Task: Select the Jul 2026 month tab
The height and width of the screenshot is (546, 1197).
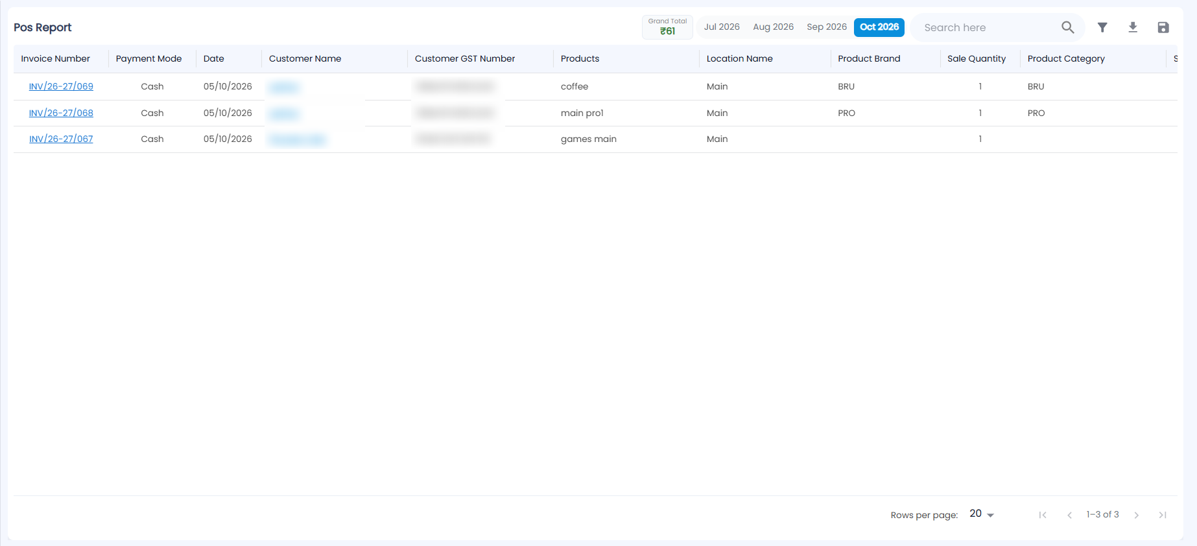Action: (722, 27)
